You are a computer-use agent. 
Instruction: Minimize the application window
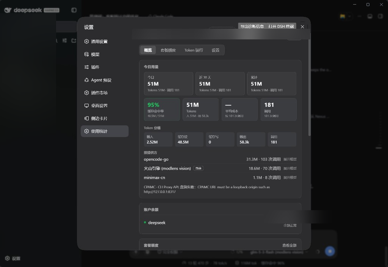(355, 5)
